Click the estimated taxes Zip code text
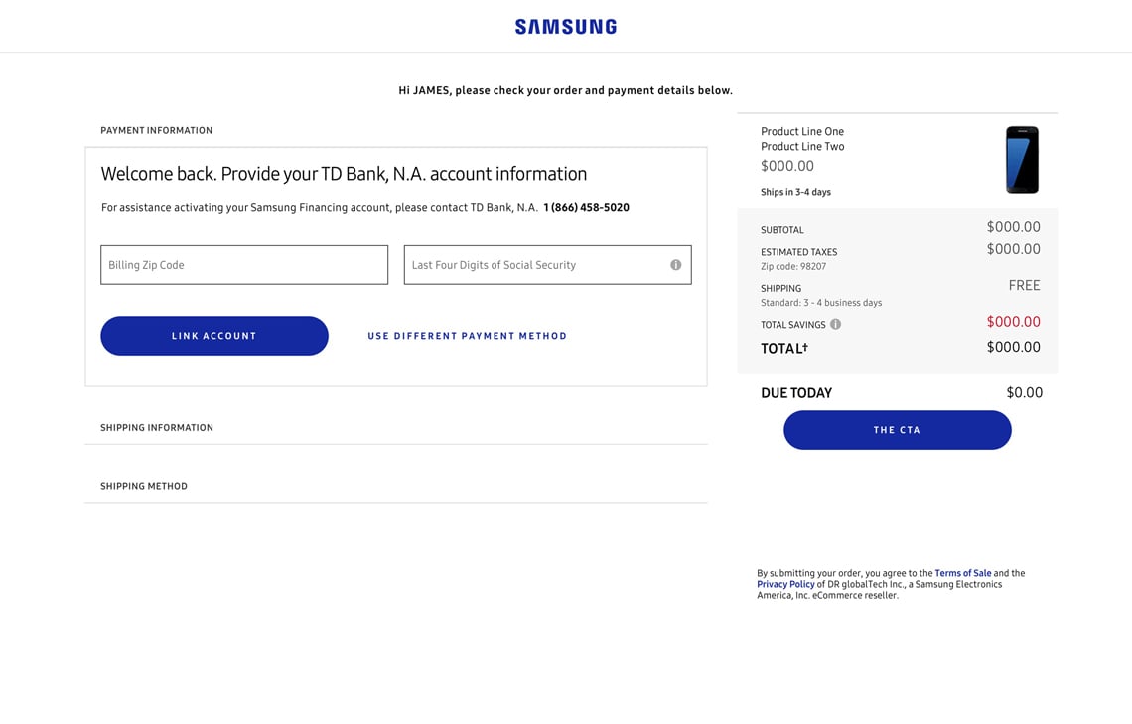 pos(793,266)
